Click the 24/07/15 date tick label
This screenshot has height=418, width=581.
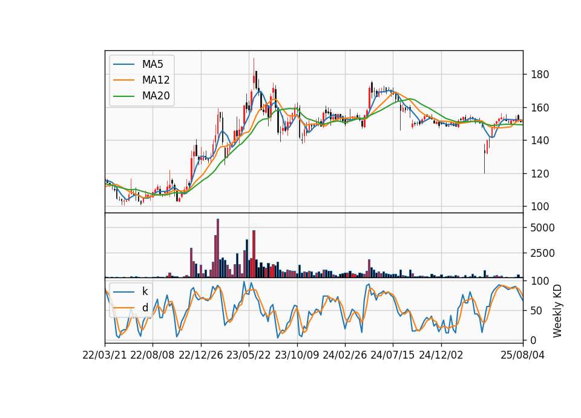[393, 355]
